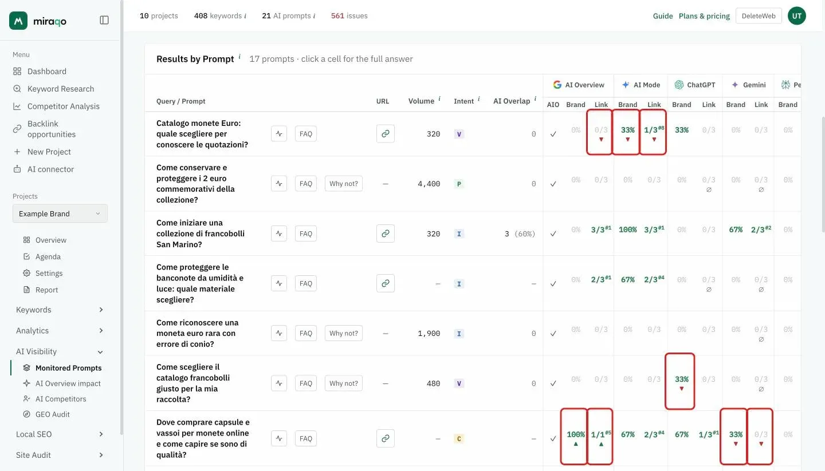Open Plans & pricing link
This screenshot has width=825, height=471.
(704, 16)
